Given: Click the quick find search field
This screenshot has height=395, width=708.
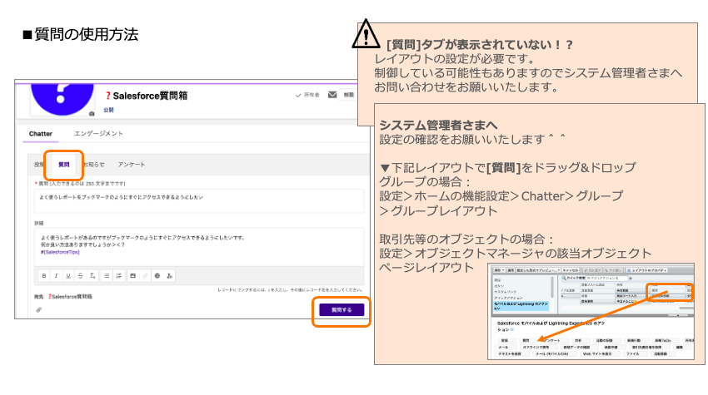Looking at the screenshot, I should click(x=607, y=279).
